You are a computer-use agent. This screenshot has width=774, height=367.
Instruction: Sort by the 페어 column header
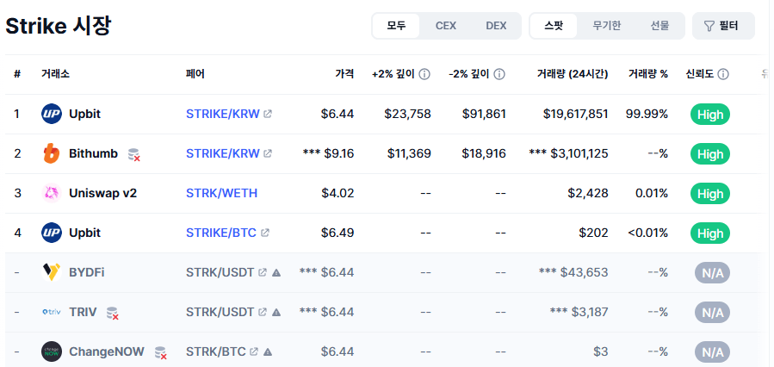pyautogui.click(x=195, y=74)
